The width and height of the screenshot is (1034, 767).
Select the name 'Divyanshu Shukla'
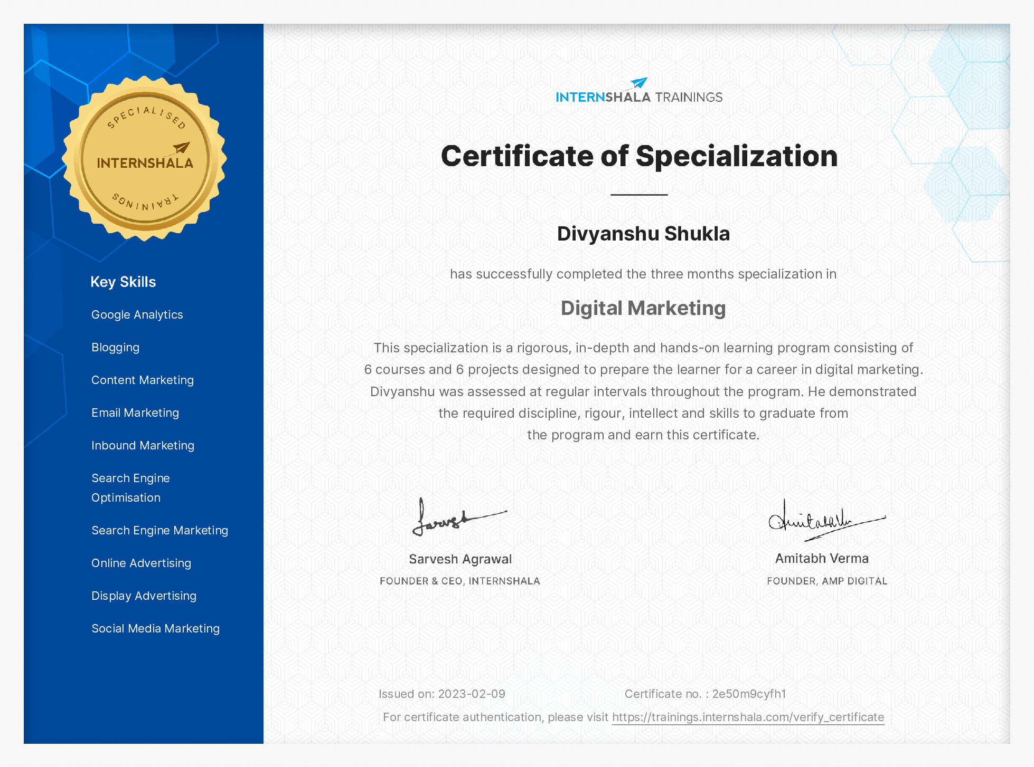pos(643,234)
